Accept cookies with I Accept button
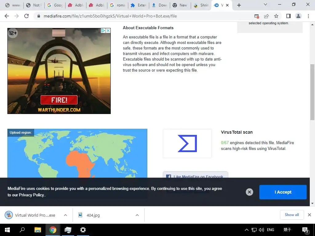The image size is (315, 236). (283, 192)
